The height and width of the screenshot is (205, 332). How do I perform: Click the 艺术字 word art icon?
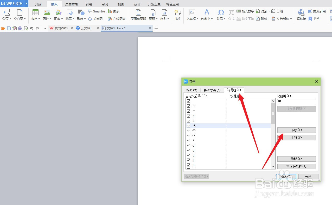207,12
